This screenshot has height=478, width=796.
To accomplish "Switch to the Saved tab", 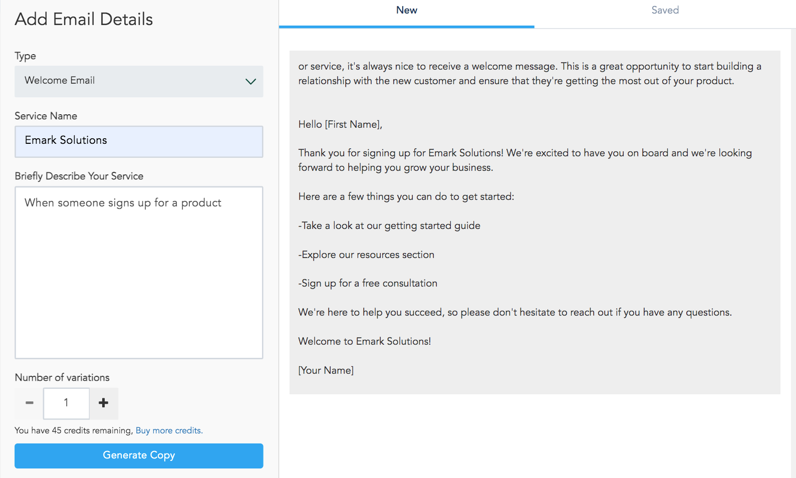I will coord(665,11).
